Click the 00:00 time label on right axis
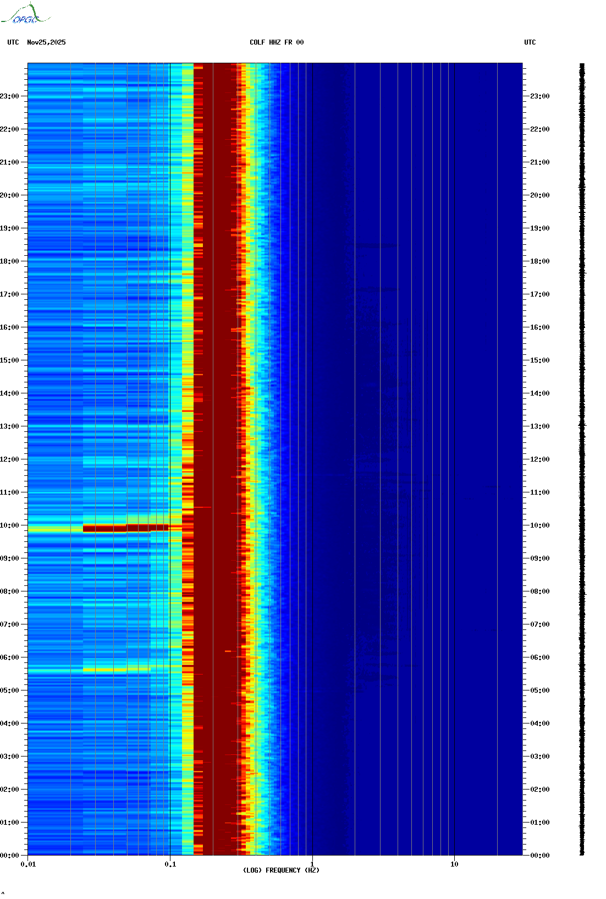 539,856
